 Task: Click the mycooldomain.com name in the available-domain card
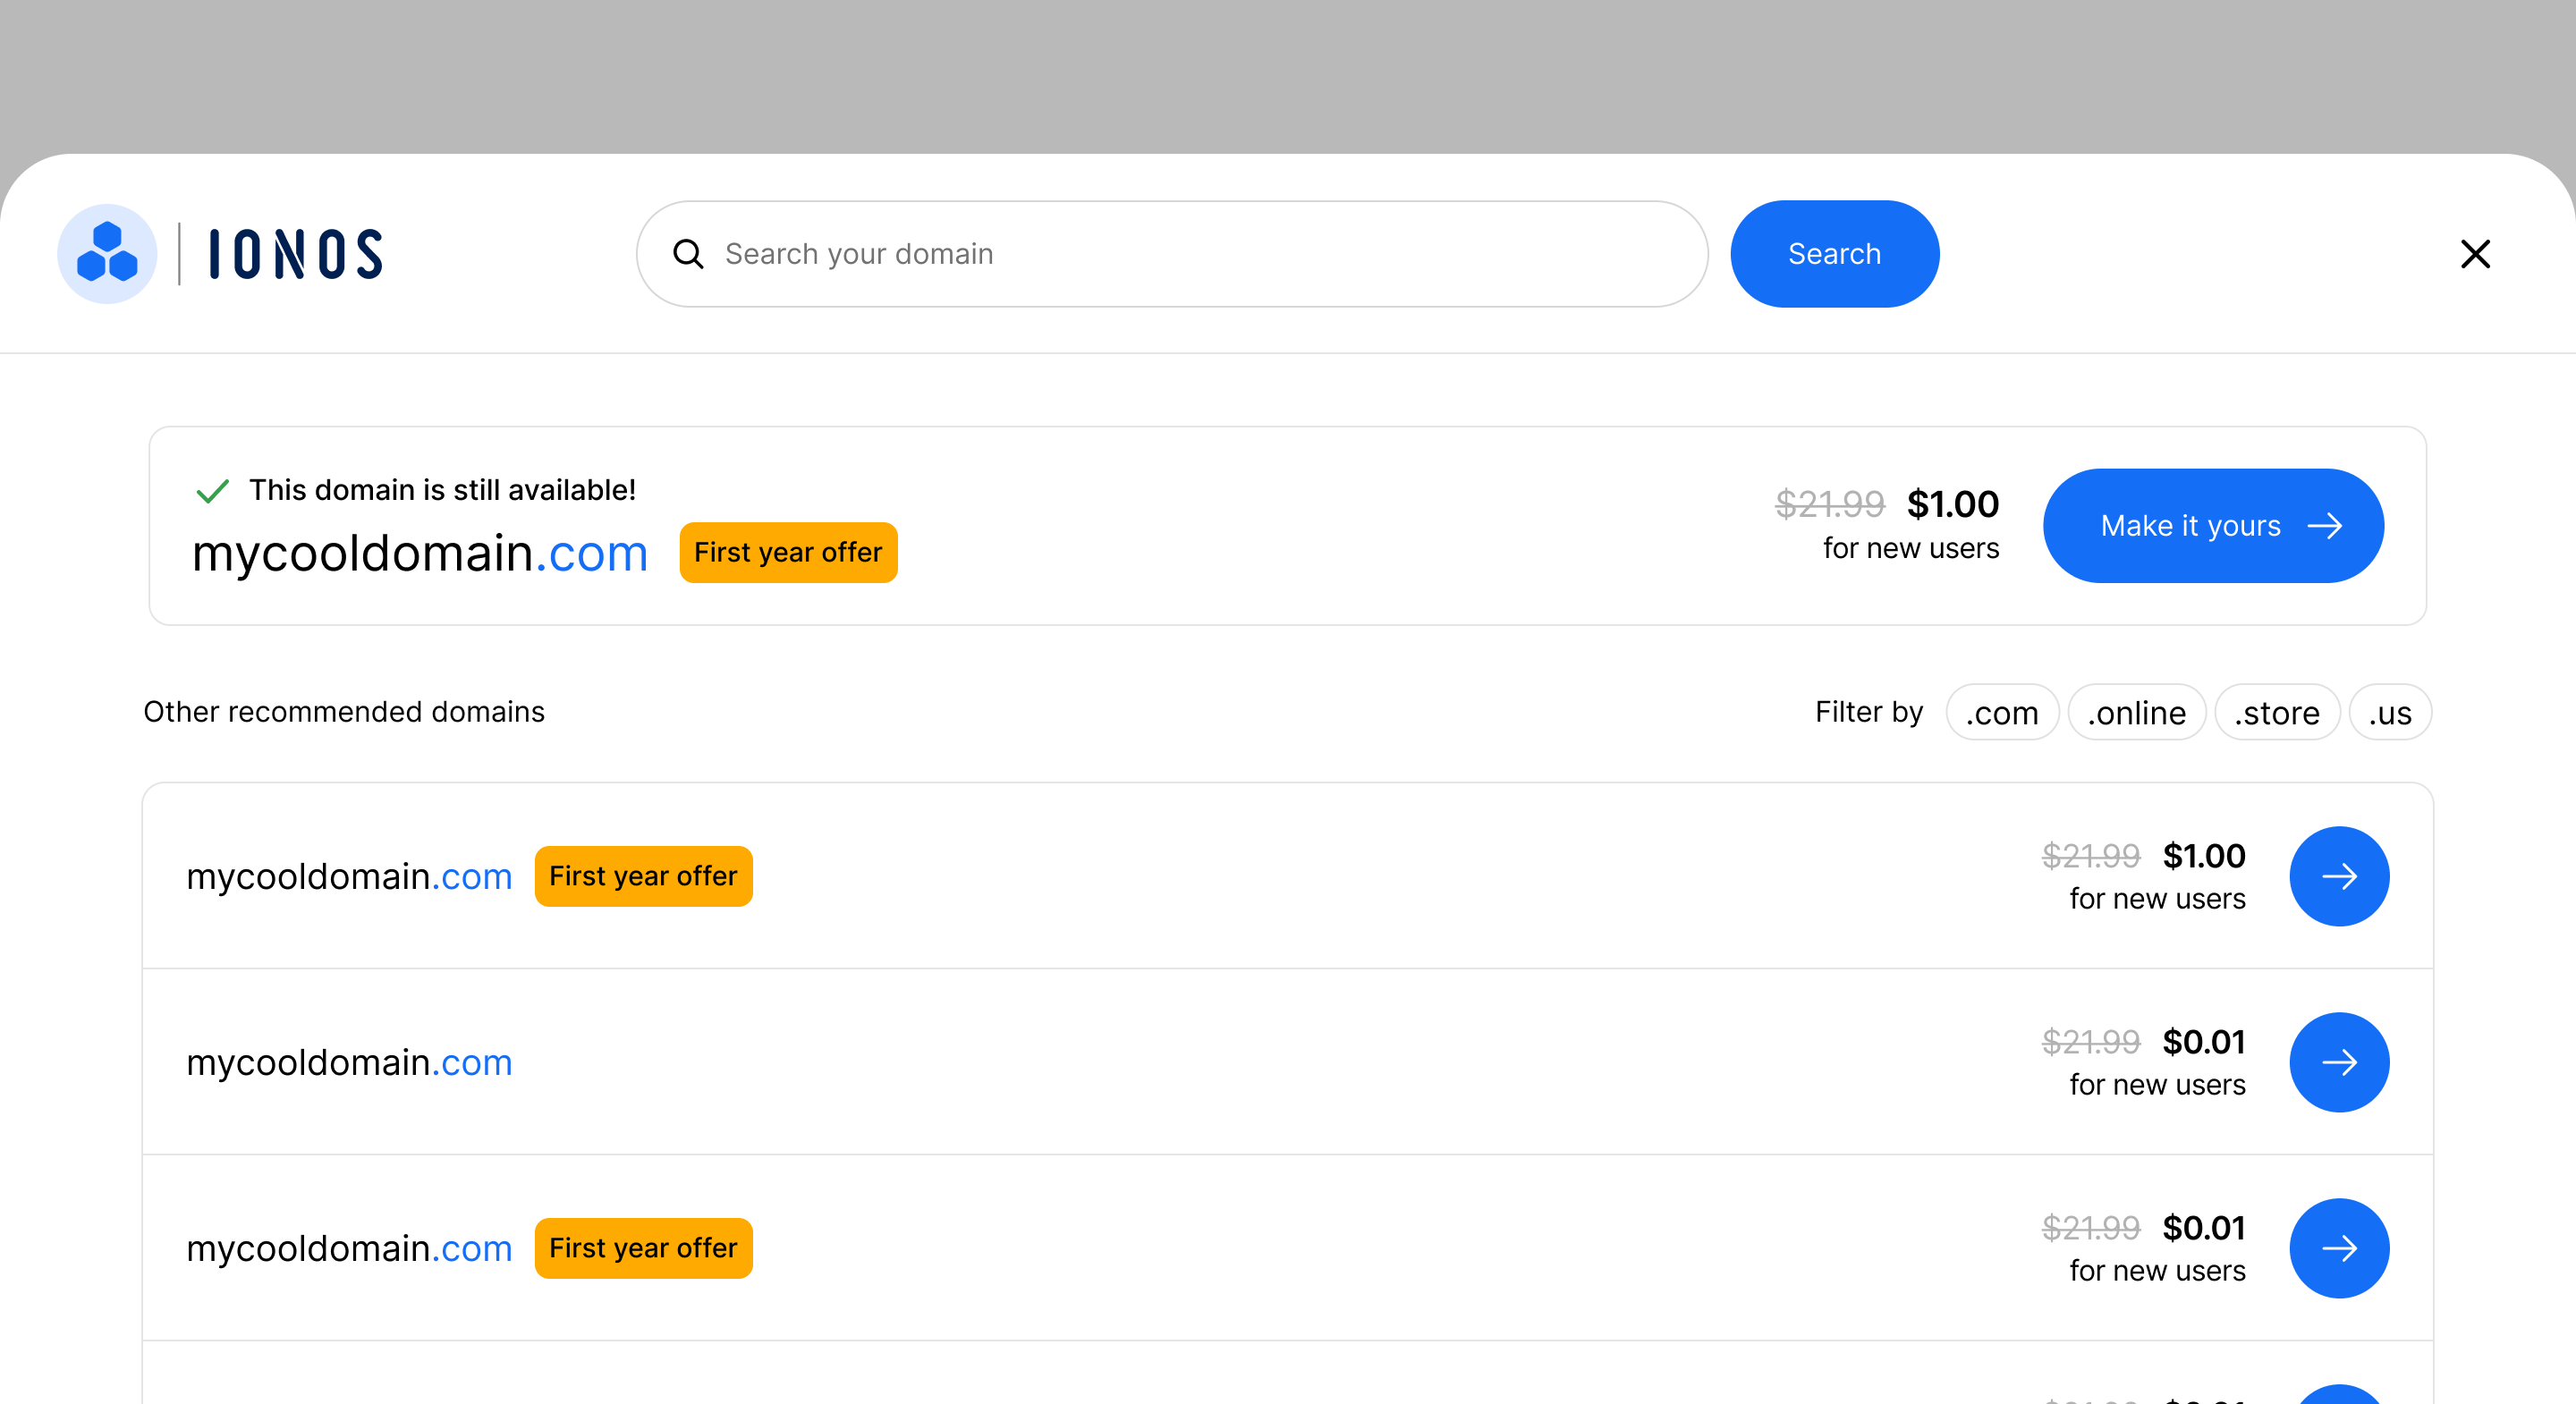[x=420, y=553]
